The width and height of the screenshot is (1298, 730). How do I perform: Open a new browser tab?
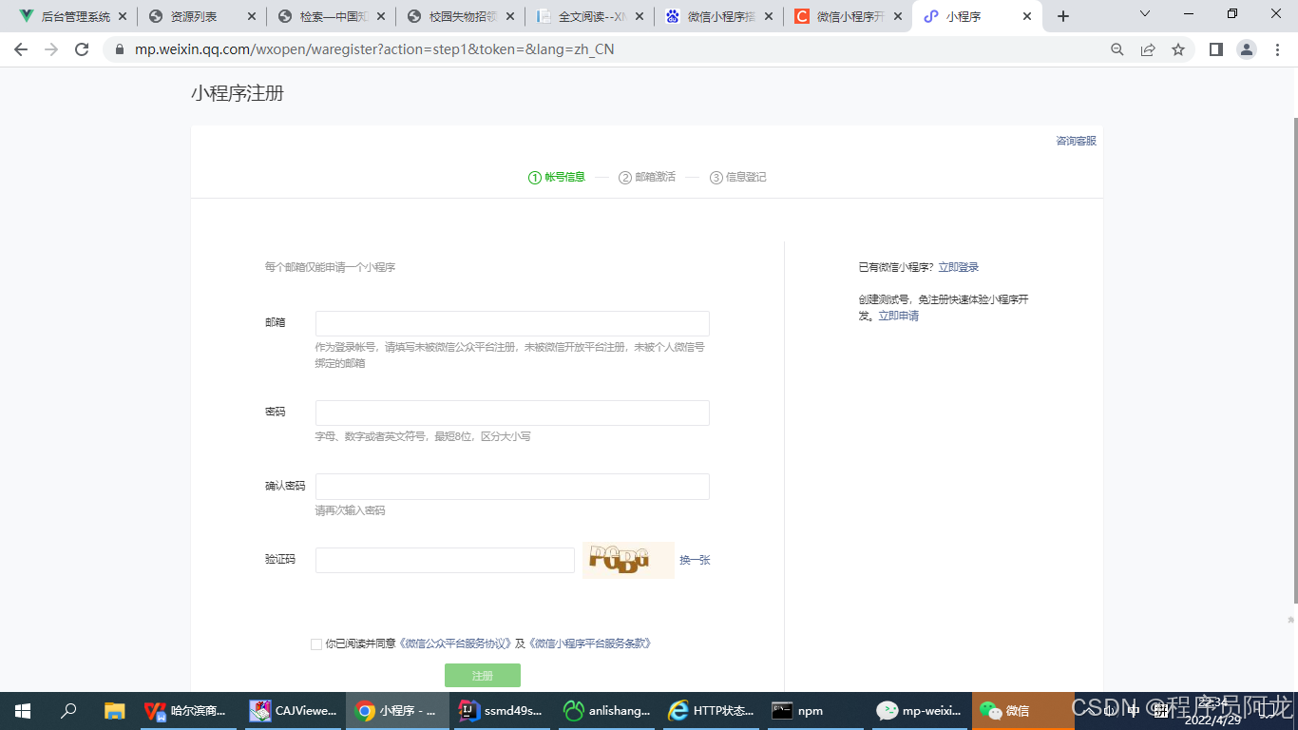[1063, 16]
